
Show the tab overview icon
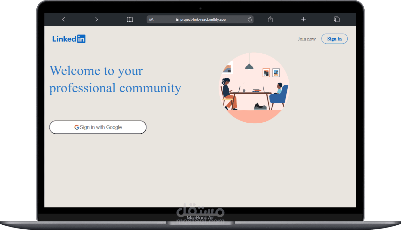point(337,19)
